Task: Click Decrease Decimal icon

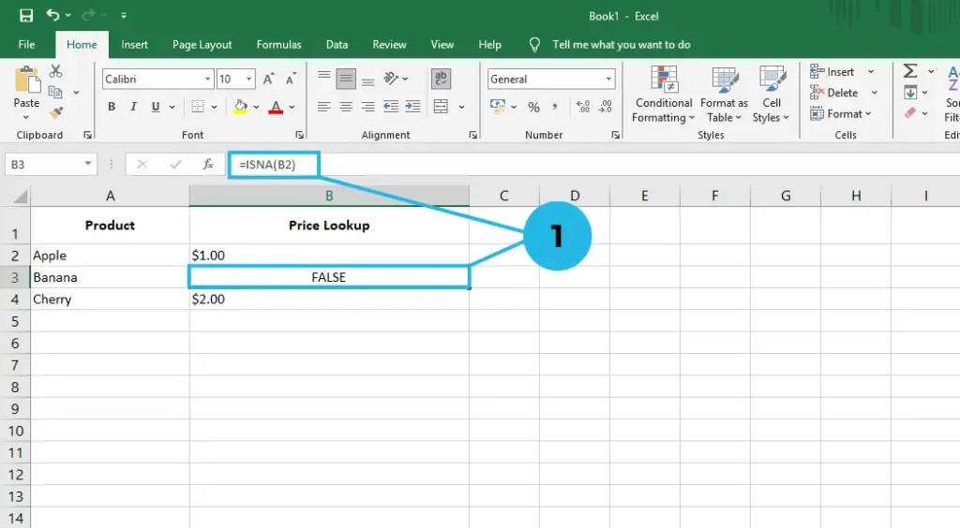Action: click(x=606, y=107)
